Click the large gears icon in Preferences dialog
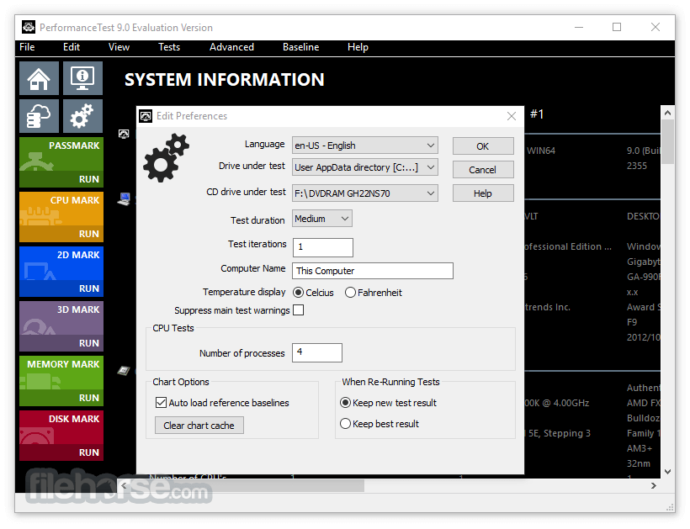 [x=166, y=158]
